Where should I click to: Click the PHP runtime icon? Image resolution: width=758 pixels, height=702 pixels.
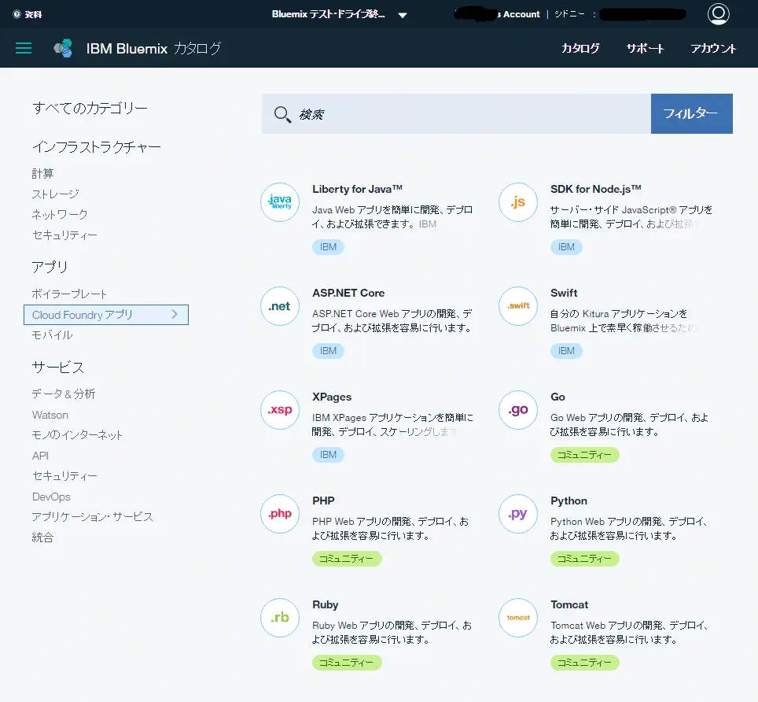click(280, 514)
